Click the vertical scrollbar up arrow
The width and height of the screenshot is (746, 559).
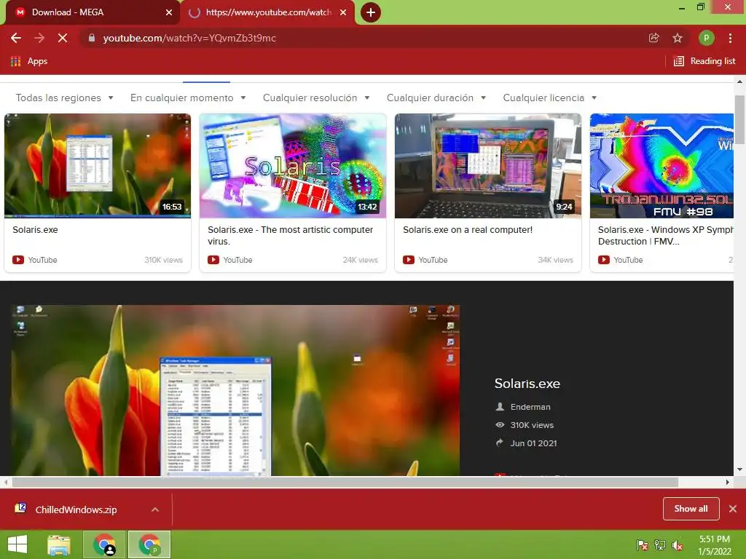[x=739, y=82]
